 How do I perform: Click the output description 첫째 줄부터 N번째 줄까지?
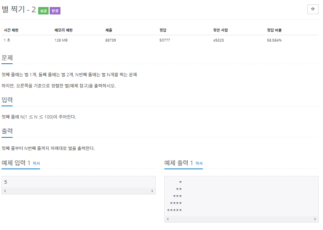[48, 148]
